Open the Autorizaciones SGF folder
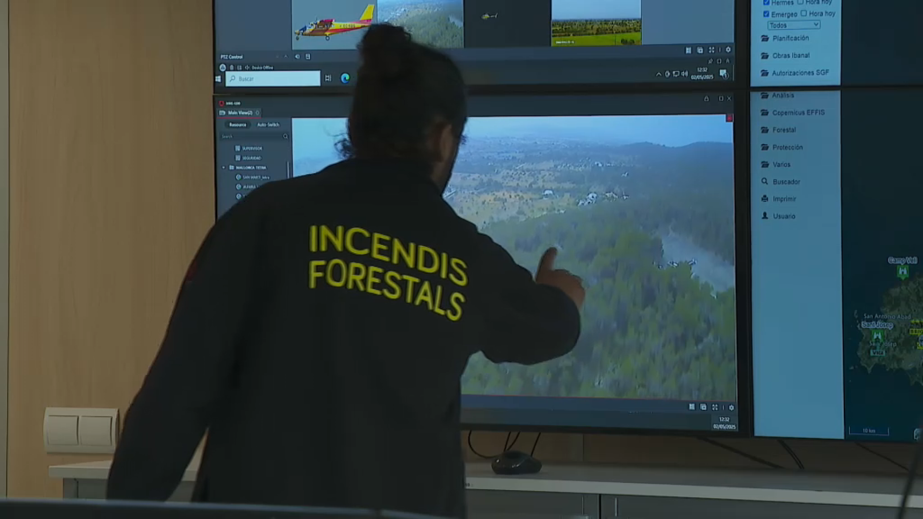923x519 pixels. coord(795,73)
